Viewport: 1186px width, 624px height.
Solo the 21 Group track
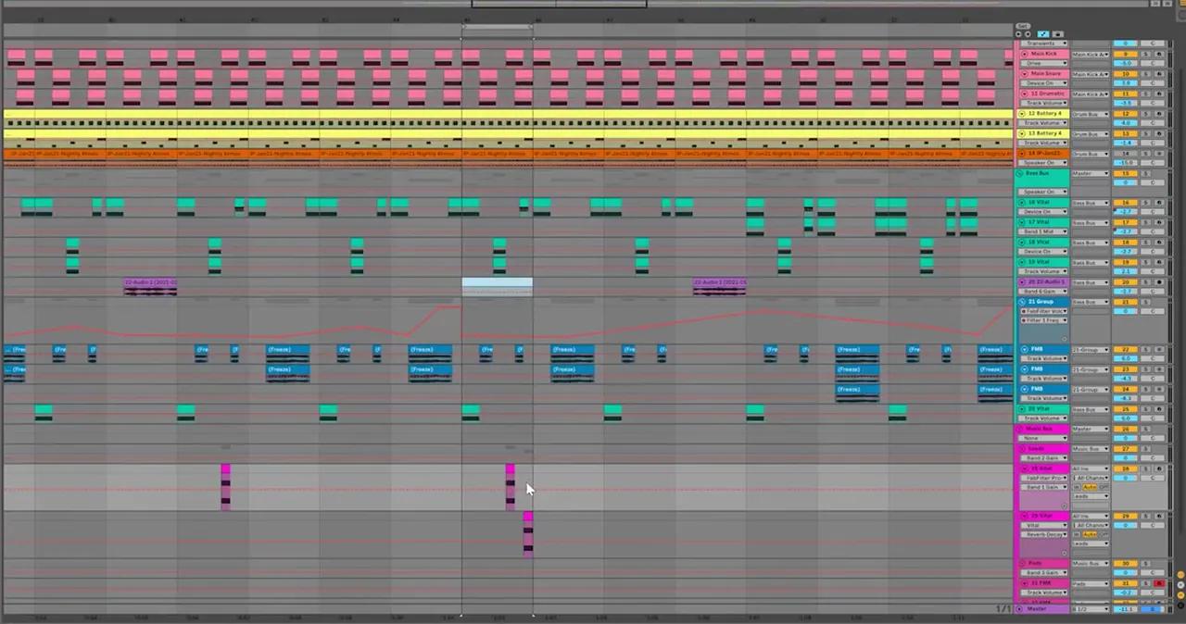coord(1146,302)
